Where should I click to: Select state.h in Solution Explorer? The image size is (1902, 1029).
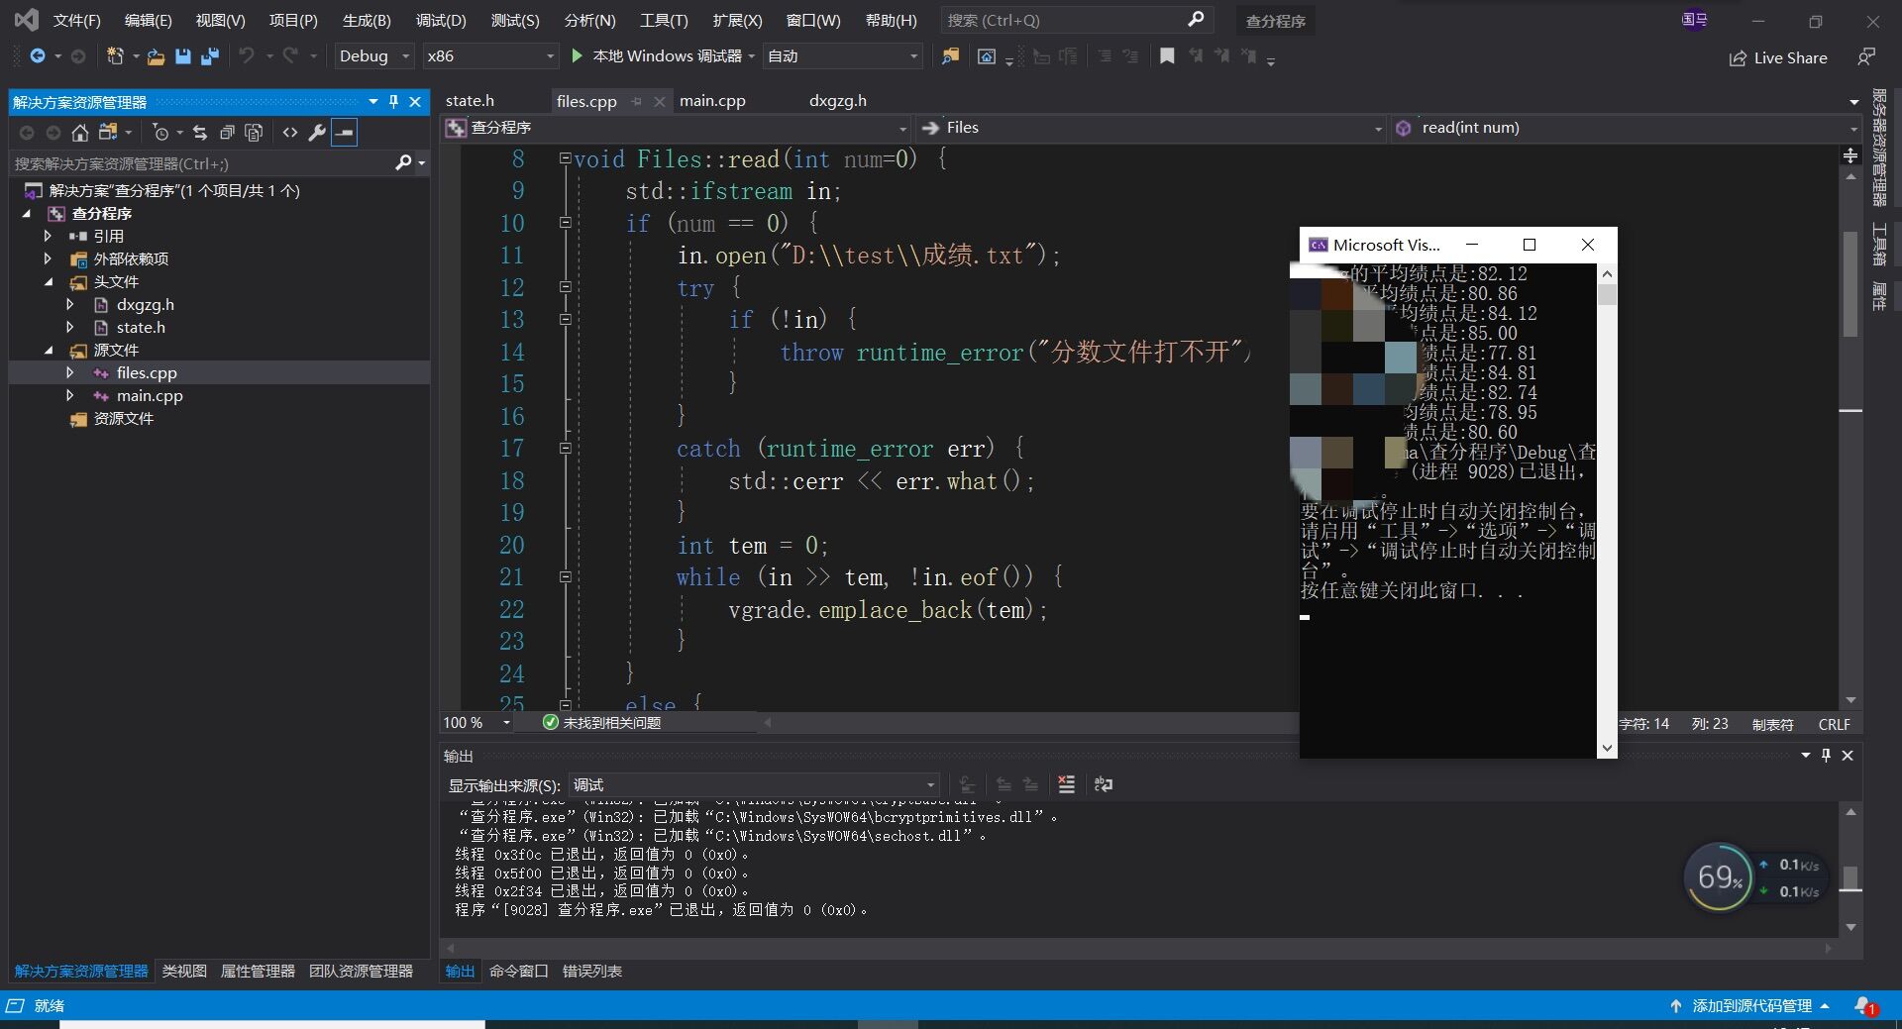click(141, 327)
